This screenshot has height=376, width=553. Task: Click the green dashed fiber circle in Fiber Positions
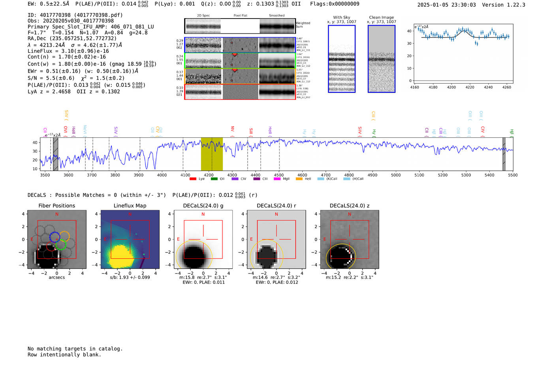point(60,245)
